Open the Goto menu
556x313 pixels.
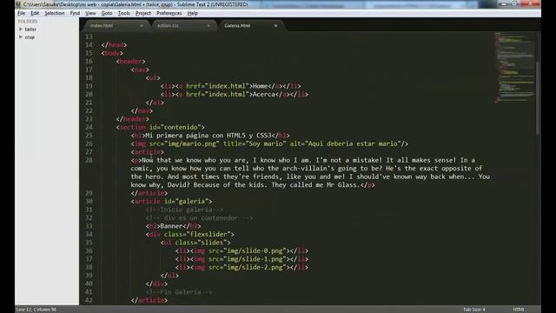107,13
